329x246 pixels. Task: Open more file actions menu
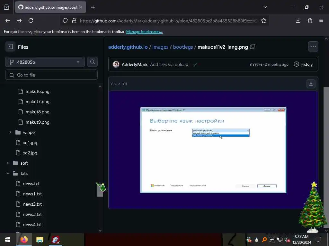(x=313, y=46)
